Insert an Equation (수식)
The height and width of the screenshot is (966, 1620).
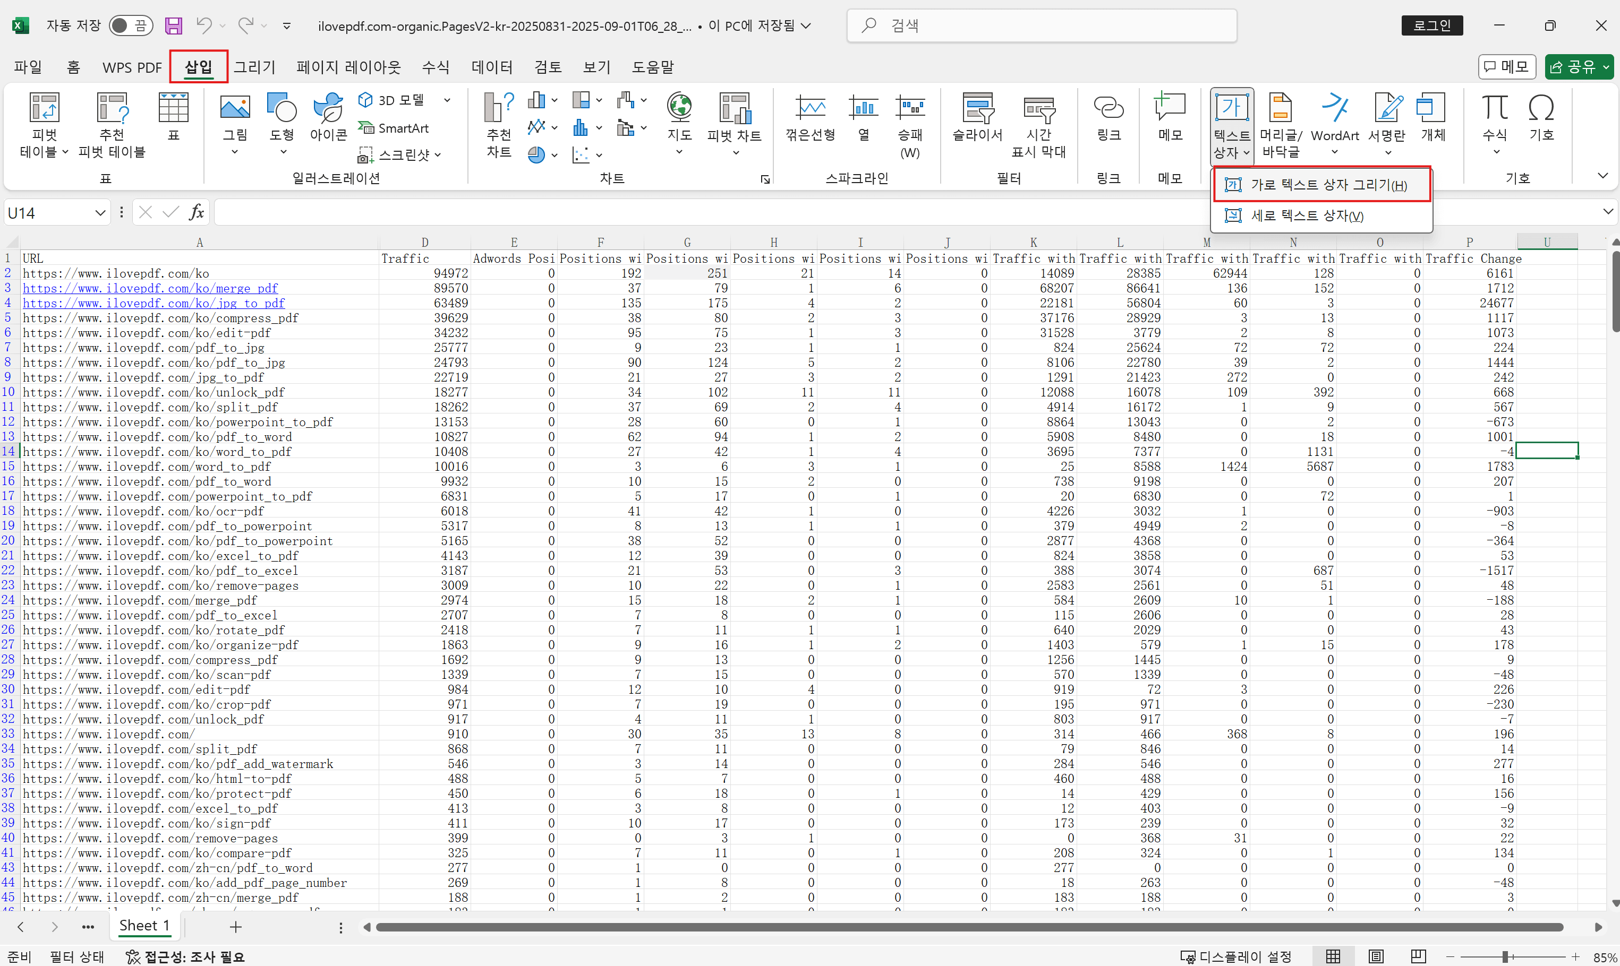click(1495, 124)
